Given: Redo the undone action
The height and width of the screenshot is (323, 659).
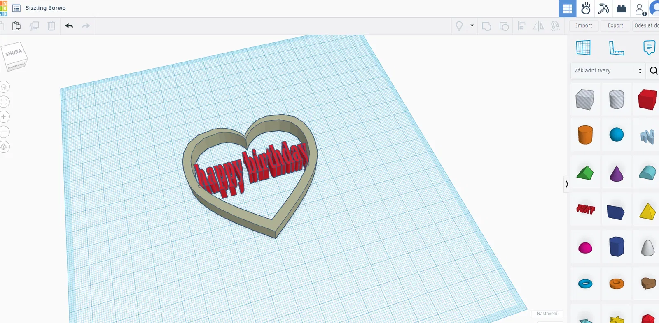Looking at the screenshot, I should (86, 26).
